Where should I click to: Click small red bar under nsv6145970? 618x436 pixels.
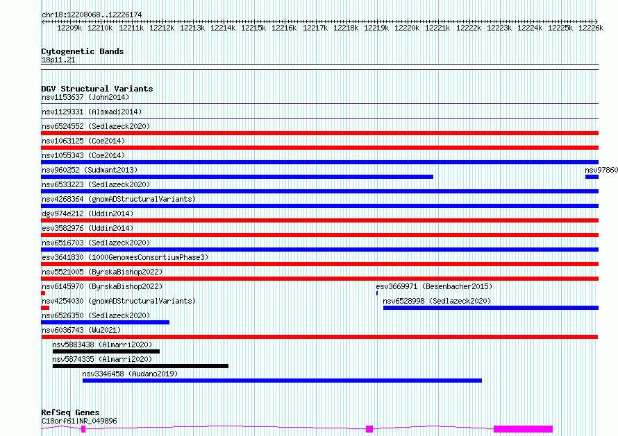43,293
